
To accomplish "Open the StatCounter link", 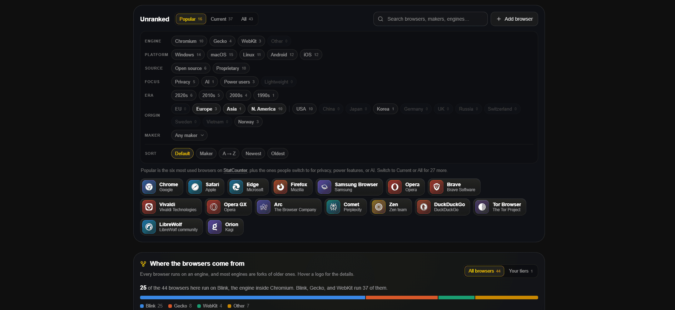I will point(235,171).
